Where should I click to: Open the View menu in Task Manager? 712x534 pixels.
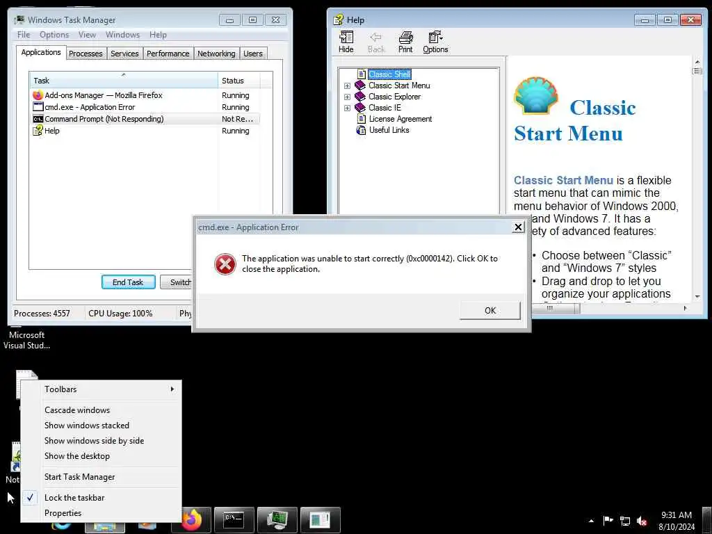click(87, 35)
